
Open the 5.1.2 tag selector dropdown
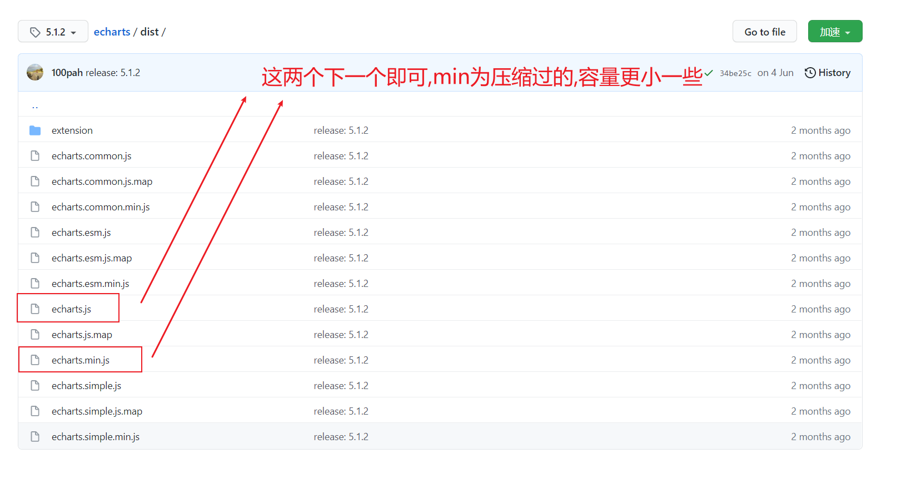[53, 32]
